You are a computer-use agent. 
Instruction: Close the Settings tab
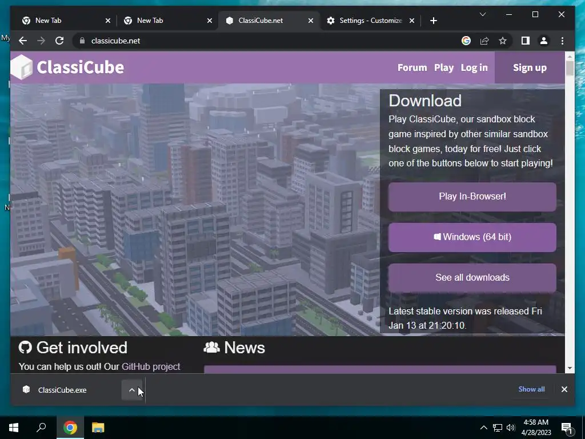(x=412, y=21)
